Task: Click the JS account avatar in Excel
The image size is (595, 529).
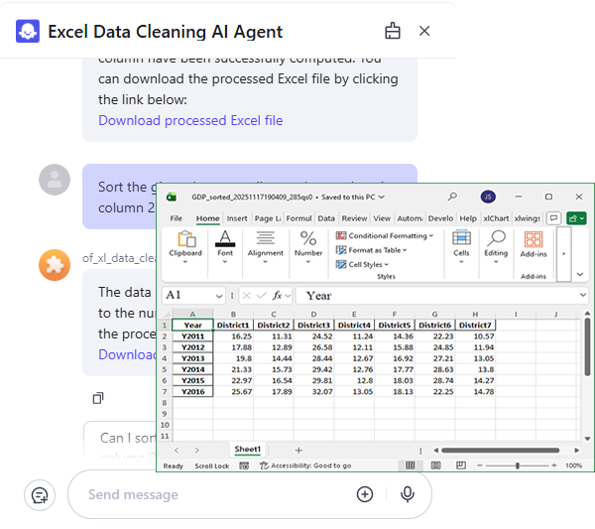Action: coord(488,197)
